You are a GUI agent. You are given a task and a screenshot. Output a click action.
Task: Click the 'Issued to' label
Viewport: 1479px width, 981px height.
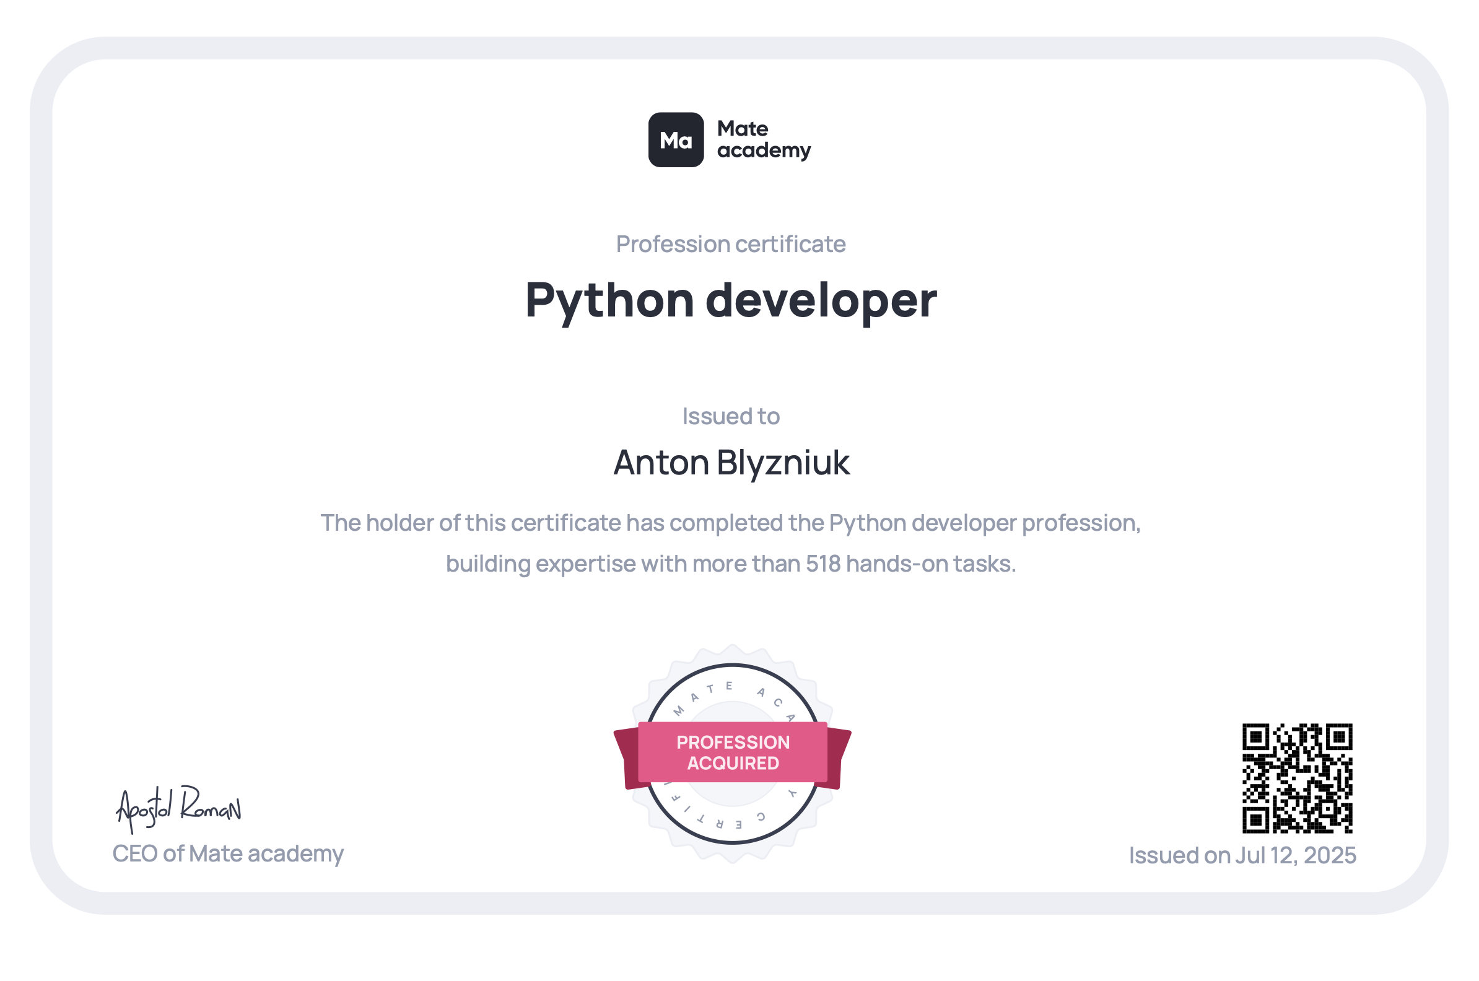pos(731,416)
